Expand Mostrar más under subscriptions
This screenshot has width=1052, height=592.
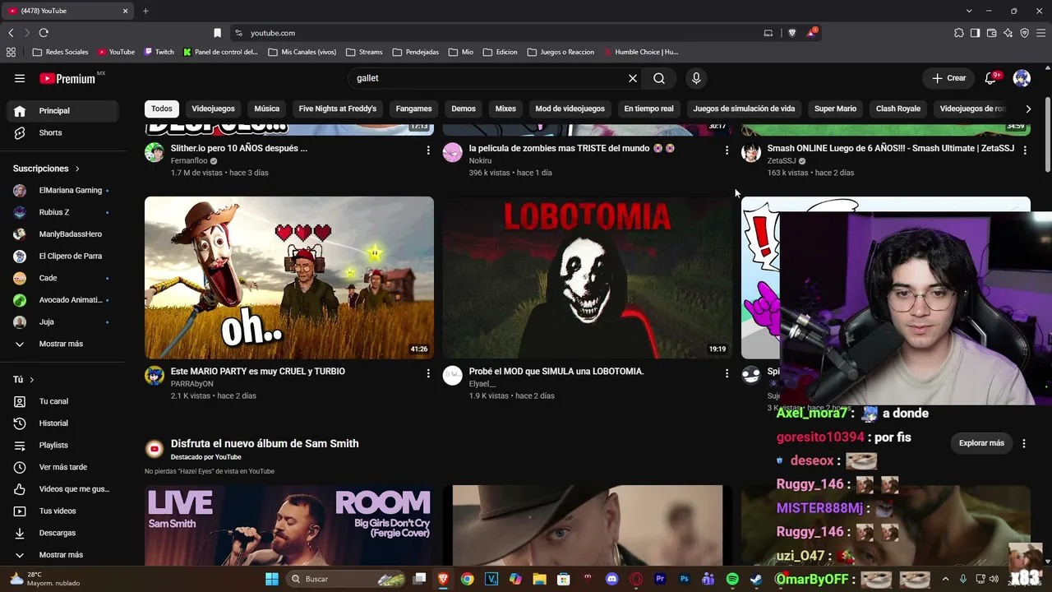pos(63,344)
